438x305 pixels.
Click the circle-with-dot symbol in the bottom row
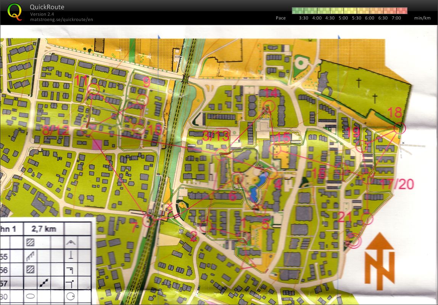tap(70, 296)
